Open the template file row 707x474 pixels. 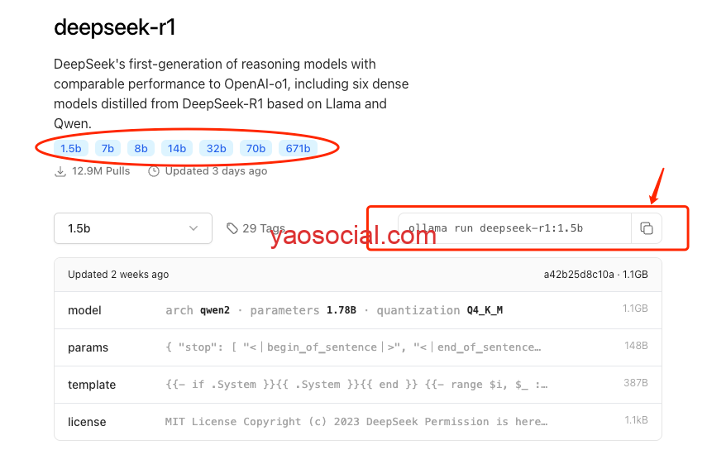click(x=357, y=385)
